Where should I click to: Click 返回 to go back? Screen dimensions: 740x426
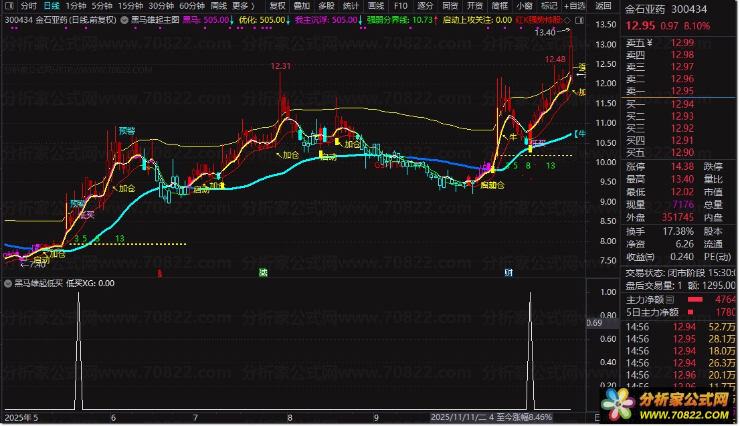603,6
